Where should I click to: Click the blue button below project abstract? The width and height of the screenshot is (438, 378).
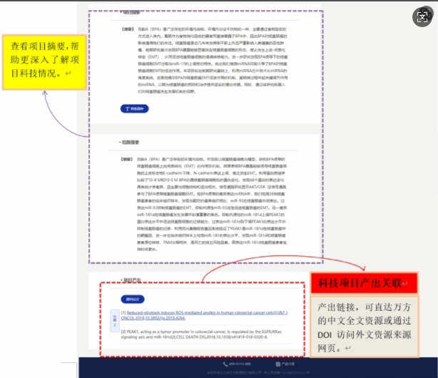pyautogui.click(x=135, y=108)
